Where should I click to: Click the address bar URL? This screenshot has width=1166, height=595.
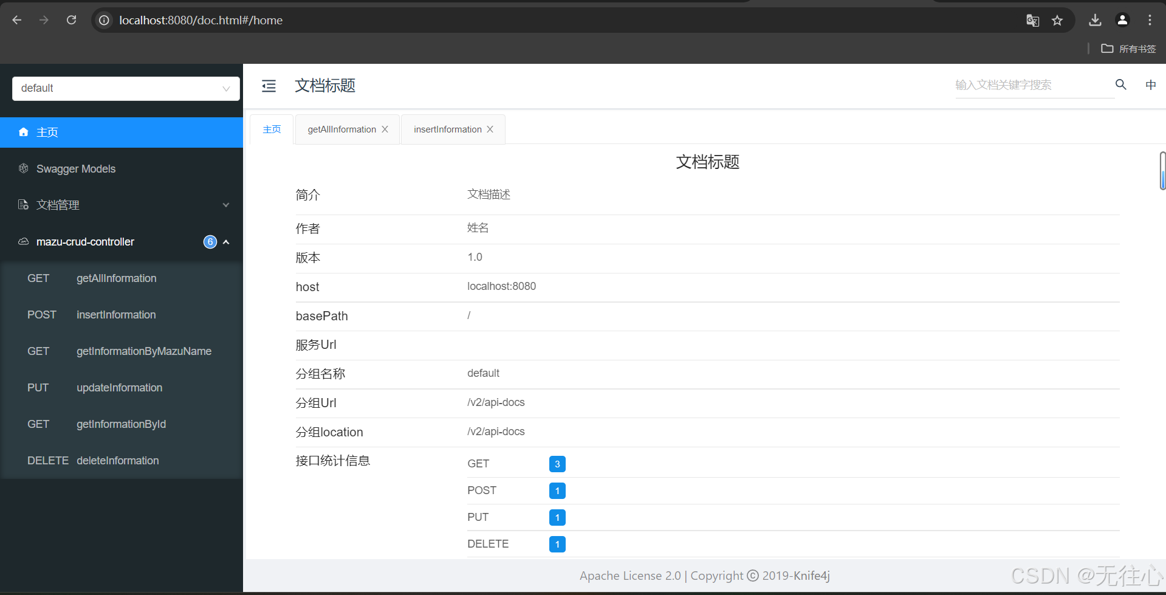coord(201,20)
